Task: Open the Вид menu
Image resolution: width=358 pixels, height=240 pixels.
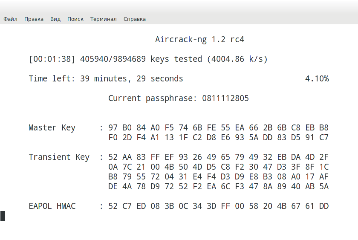Action: 55,19
